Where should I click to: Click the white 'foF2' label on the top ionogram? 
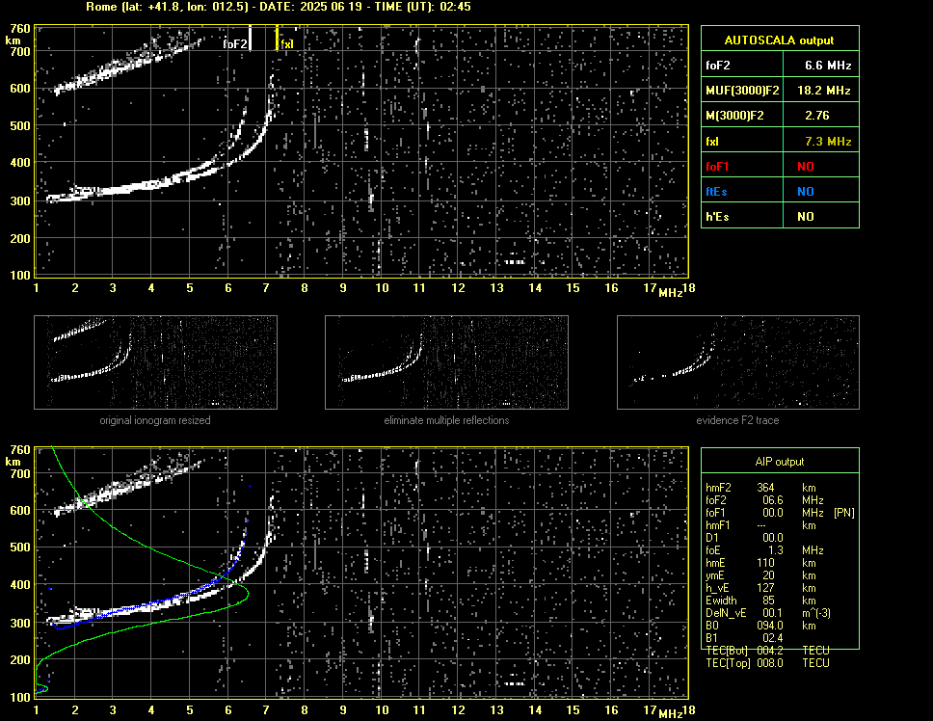coord(234,44)
